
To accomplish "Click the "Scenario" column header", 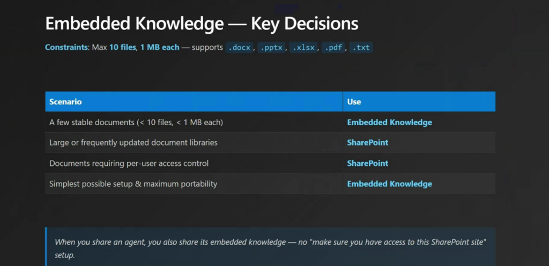I will click(x=65, y=102).
